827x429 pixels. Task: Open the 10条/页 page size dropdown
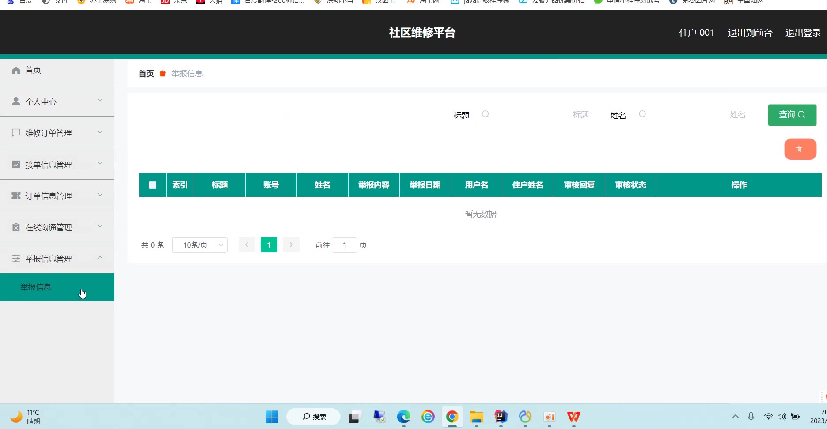200,245
